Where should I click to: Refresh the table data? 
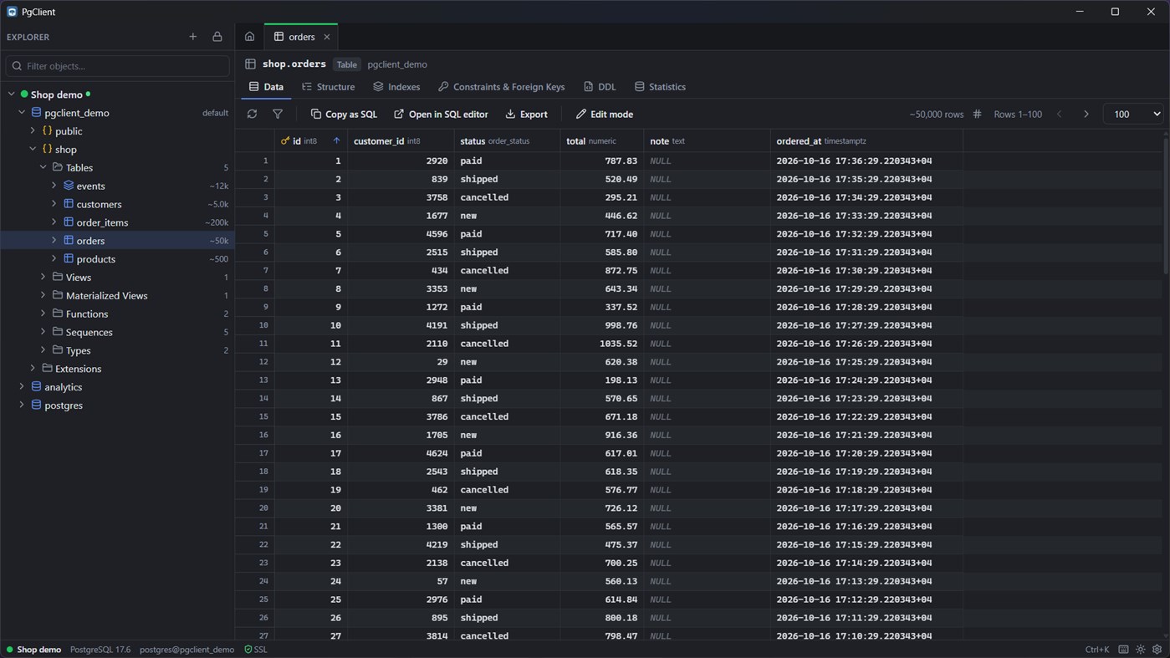(x=252, y=114)
